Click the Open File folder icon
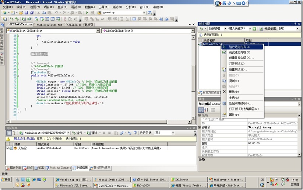The width and height of the screenshot is (303, 190). (x=21, y=13)
